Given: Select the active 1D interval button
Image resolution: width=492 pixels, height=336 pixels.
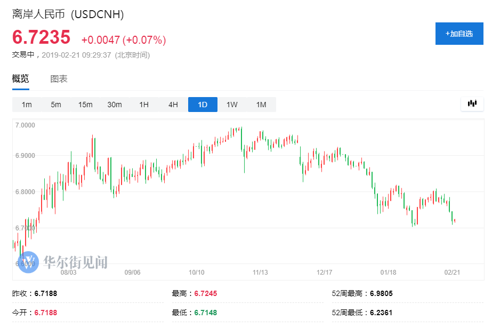Looking at the screenshot, I should 203,105.
